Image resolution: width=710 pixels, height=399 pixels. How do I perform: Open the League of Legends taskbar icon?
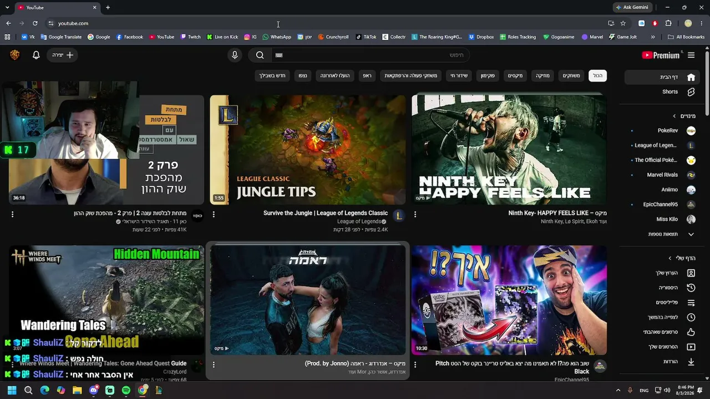(159, 390)
